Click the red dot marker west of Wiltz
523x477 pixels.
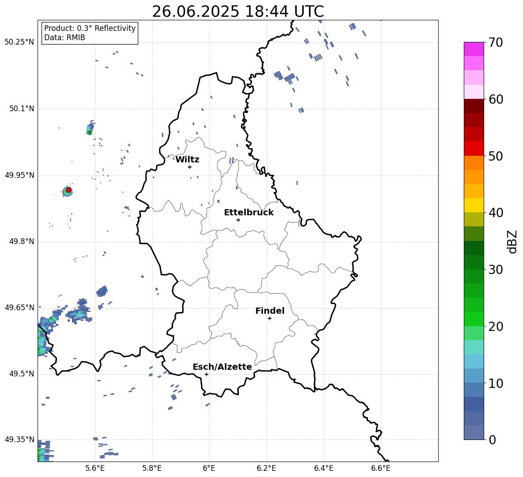(68, 190)
